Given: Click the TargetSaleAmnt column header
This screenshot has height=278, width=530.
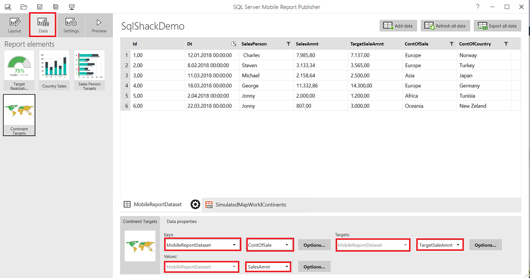Looking at the screenshot, I should tap(375, 44).
